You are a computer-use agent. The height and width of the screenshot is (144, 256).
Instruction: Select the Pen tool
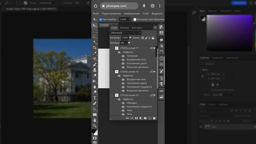95,103
